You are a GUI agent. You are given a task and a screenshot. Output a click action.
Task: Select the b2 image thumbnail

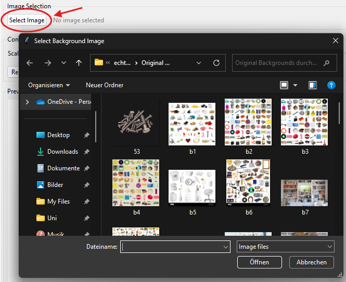coord(248,122)
